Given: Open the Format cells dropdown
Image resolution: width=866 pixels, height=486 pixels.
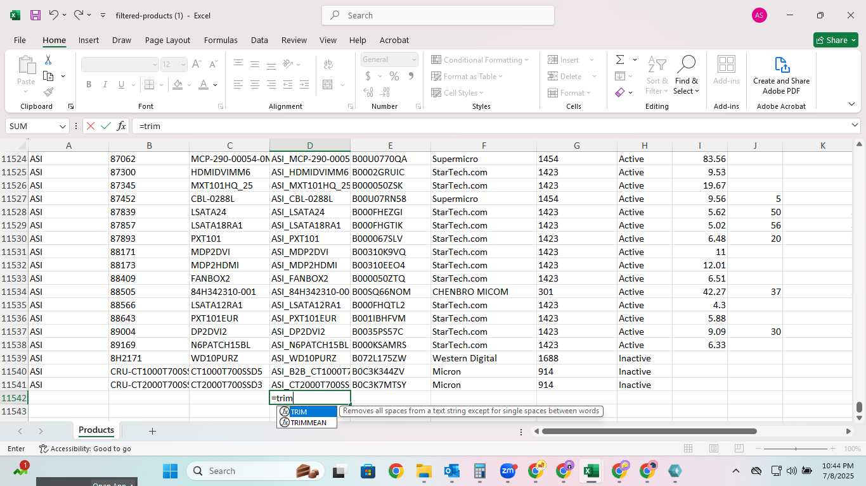Looking at the screenshot, I should [569, 92].
